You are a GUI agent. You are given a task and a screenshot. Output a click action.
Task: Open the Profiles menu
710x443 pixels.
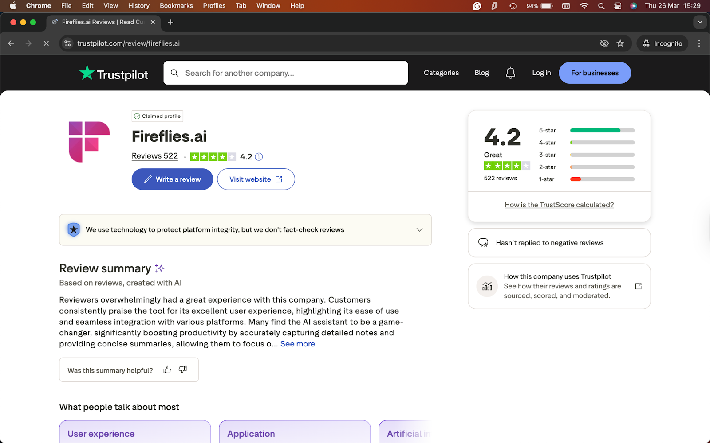pyautogui.click(x=214, y=6)
